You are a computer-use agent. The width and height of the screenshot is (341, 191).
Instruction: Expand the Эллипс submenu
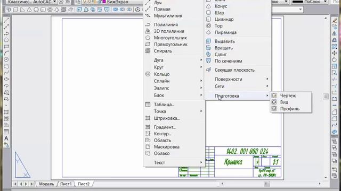point(174,88)
